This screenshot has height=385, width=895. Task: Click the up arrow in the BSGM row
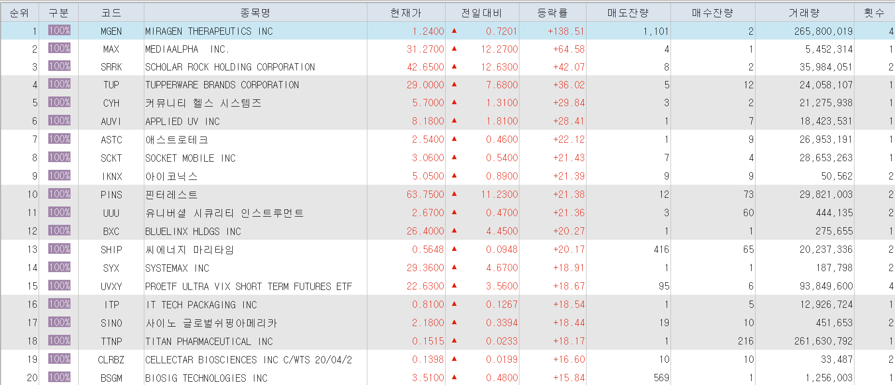[454, 377]
